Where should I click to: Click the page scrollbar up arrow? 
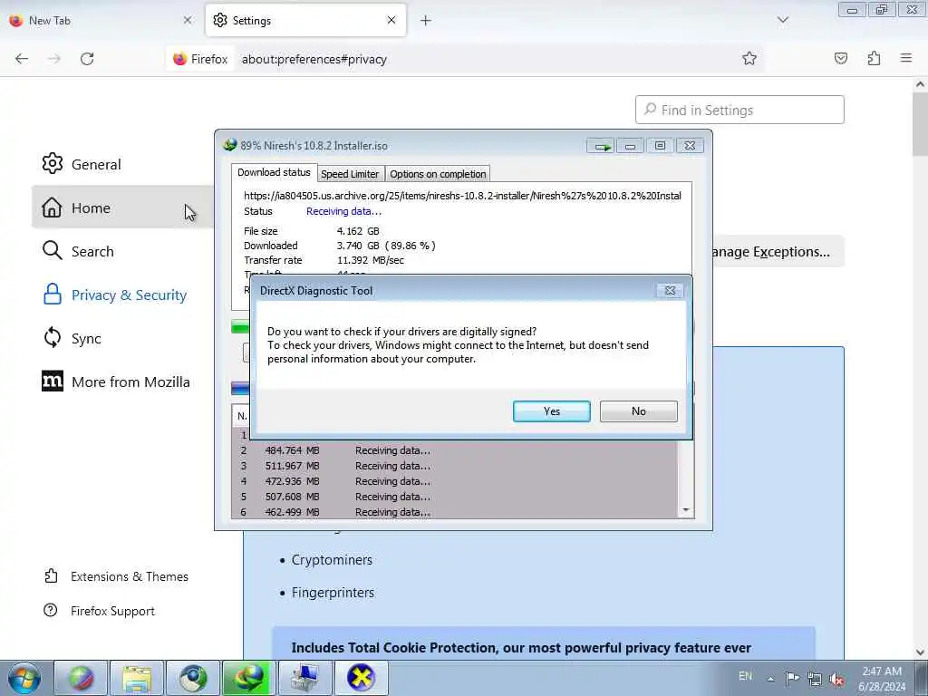(x=920, y=84)
